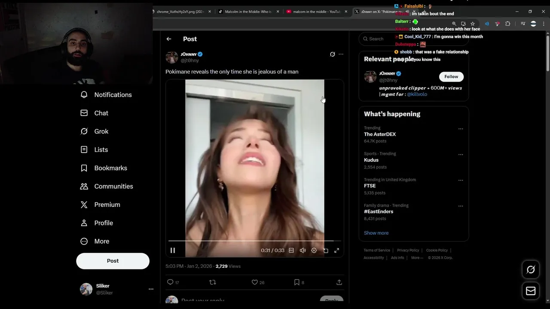The image size is (550, 309).
Task: Enter video fullscreen
Action: (x=336, y=250)
